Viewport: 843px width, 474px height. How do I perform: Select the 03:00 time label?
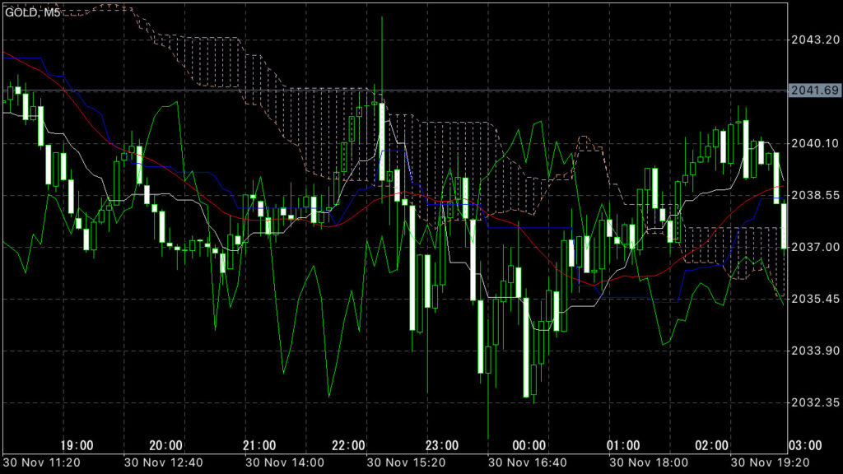pos(804,445)
